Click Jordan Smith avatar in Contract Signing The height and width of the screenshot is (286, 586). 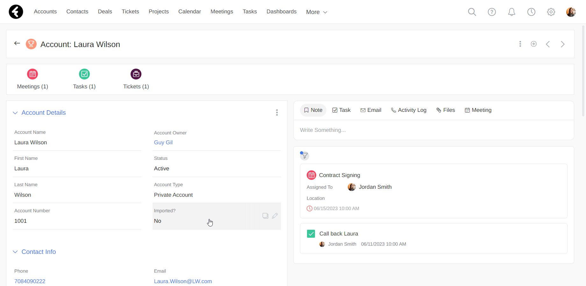(352, 187)
